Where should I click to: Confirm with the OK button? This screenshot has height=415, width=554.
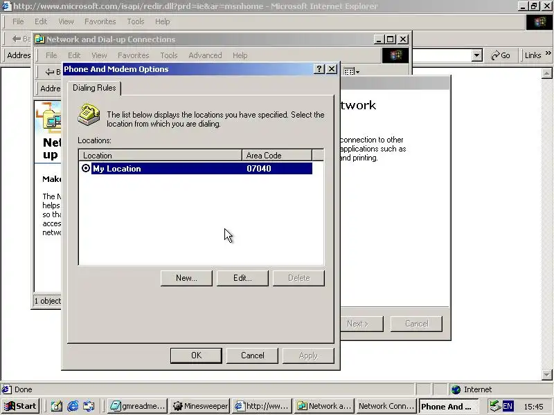[x=196, y=356]
